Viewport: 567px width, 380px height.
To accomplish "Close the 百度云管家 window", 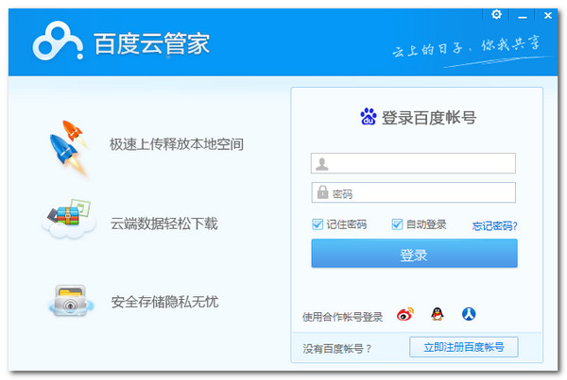I will coord(548,15).
